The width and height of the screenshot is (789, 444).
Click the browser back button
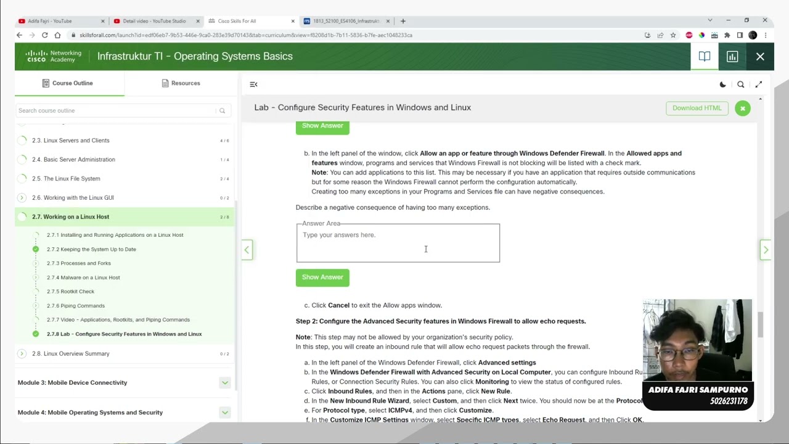(x=19, y=35)
